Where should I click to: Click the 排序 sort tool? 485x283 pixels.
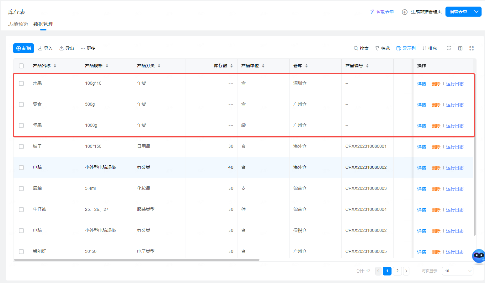(x=429, y=48)
